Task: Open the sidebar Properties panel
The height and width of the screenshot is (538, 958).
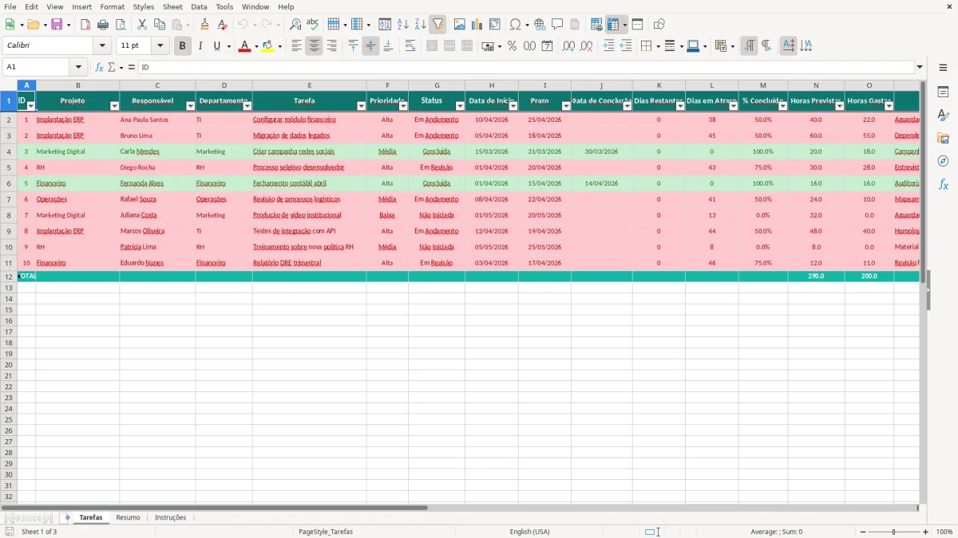Action: point(943,92)
